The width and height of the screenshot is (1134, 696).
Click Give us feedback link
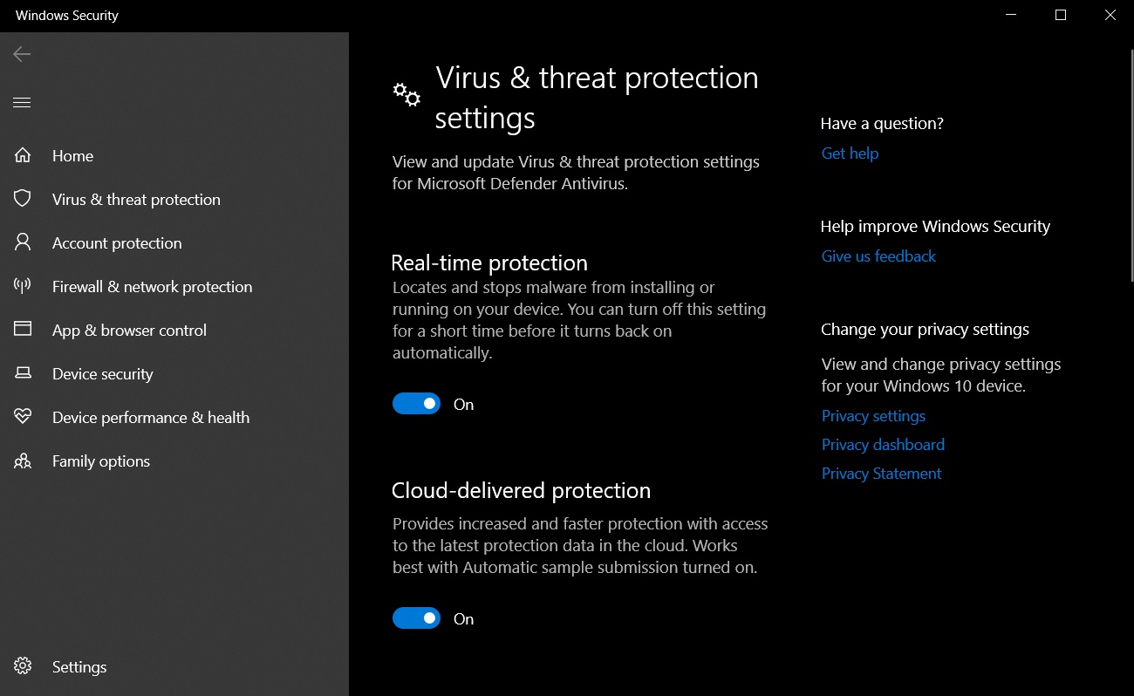click(878, 256)
